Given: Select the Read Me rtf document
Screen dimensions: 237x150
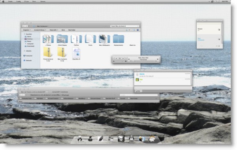Looking at the screenshot, I should click(x=76, y=54).
